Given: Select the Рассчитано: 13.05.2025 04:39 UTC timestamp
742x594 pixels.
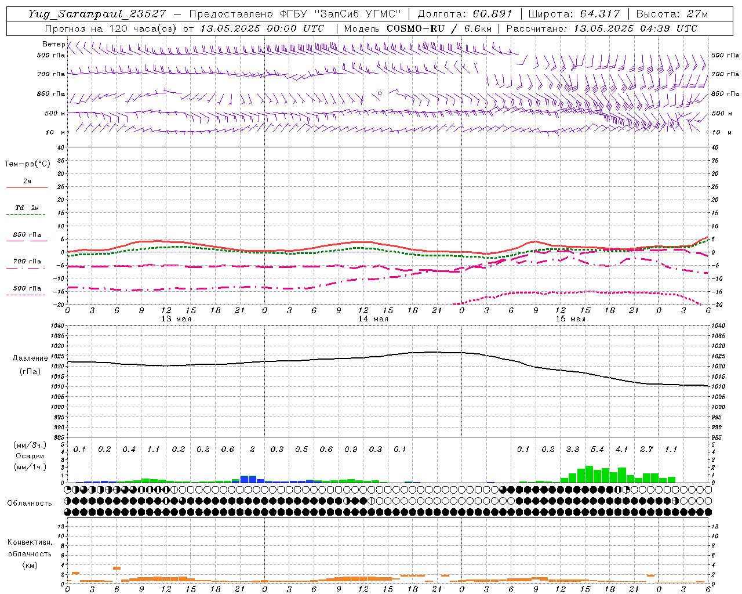Looking at the screenshot, I should [x=602, y=28].
